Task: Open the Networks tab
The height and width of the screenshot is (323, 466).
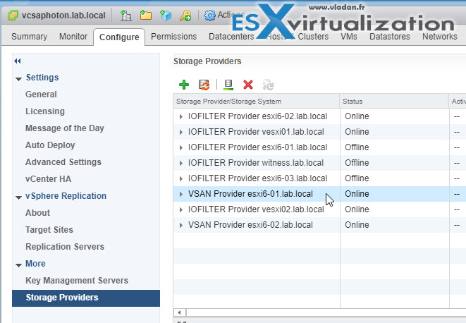Action: (439, 37)
